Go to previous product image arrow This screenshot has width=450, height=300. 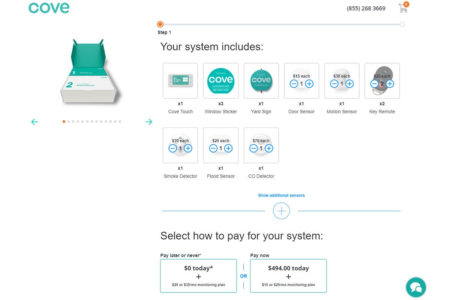(34, 122)
